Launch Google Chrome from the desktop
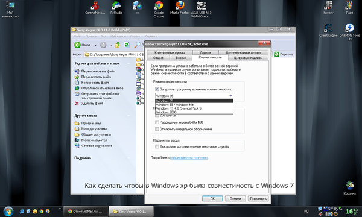 159,9
